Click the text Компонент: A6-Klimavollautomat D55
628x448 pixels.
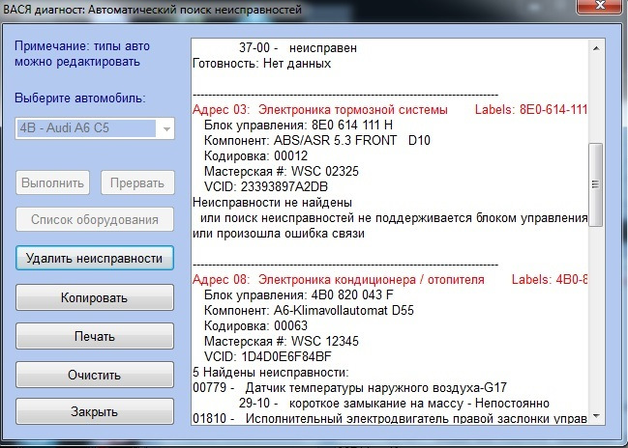(x=309, y=311)
